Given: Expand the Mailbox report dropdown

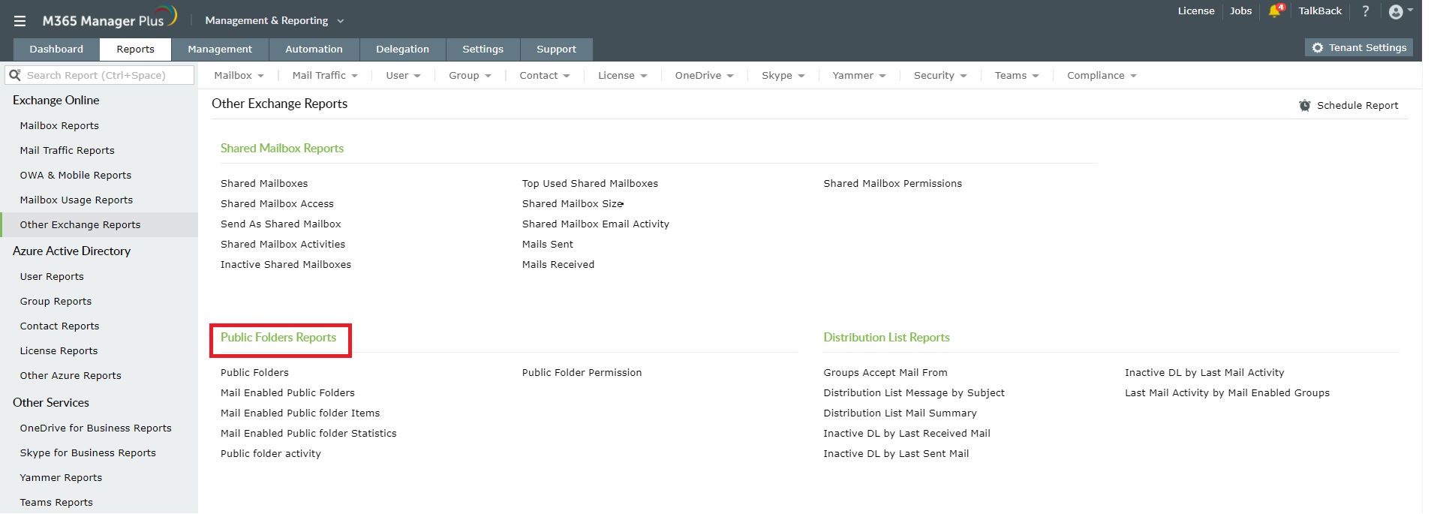Looking at the screenshot, I should click(239, 76).
